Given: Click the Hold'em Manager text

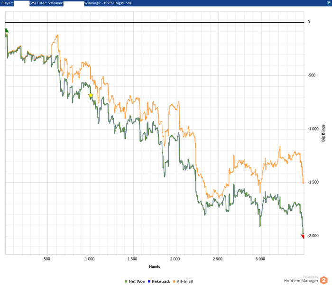Looking at the screenshot, I should [x=301, y=281].
